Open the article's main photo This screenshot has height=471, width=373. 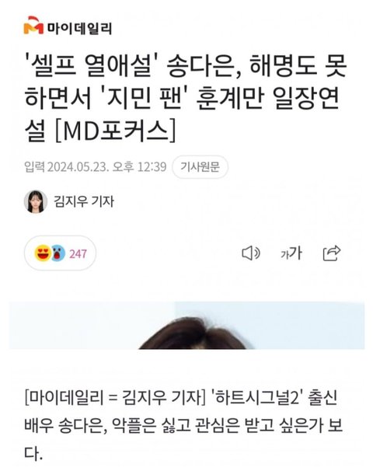[x=186, y=326]
